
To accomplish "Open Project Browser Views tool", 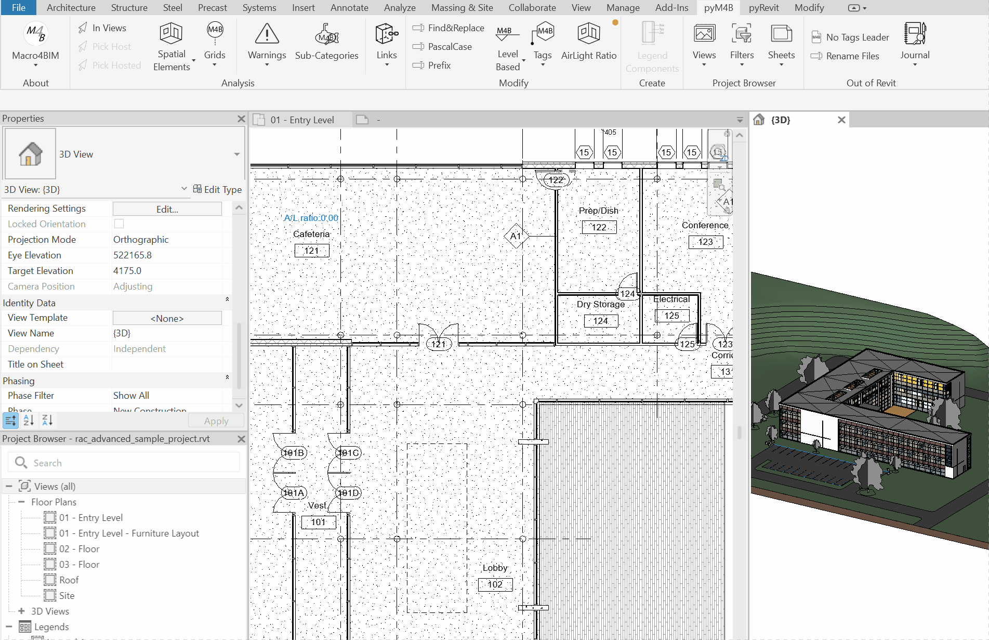I will click(x=704, y=44).
